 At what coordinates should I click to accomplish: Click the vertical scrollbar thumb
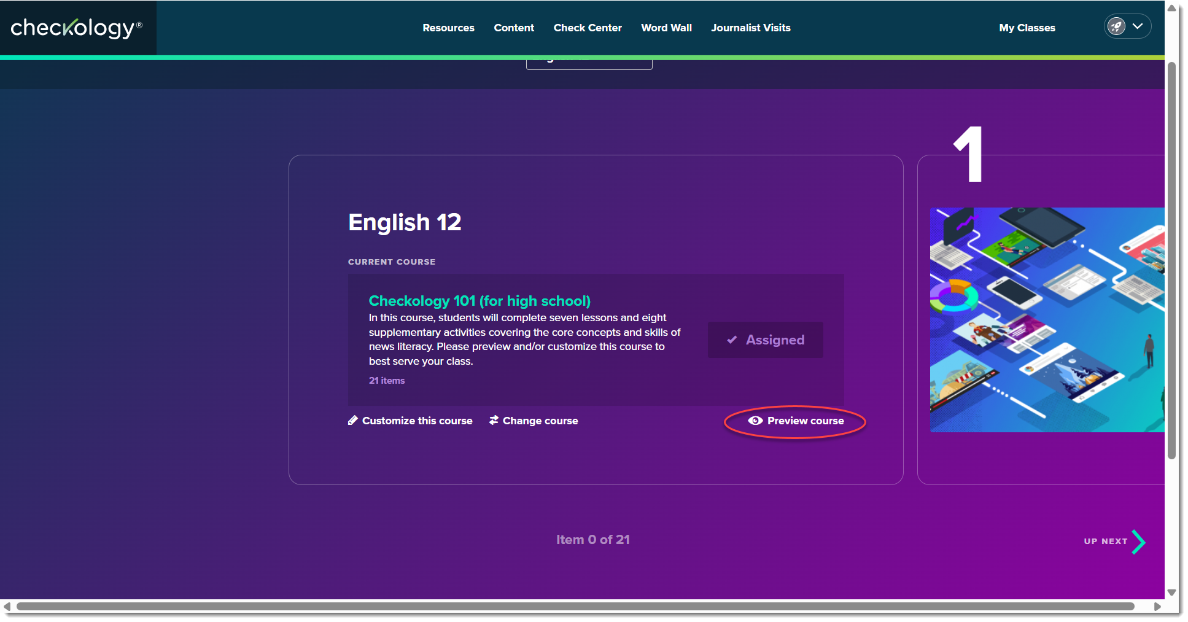point(1171,260)
